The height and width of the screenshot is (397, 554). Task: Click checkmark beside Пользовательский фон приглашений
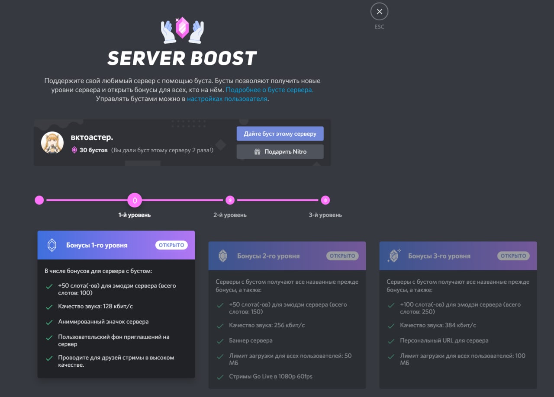(x=49, y=337)
